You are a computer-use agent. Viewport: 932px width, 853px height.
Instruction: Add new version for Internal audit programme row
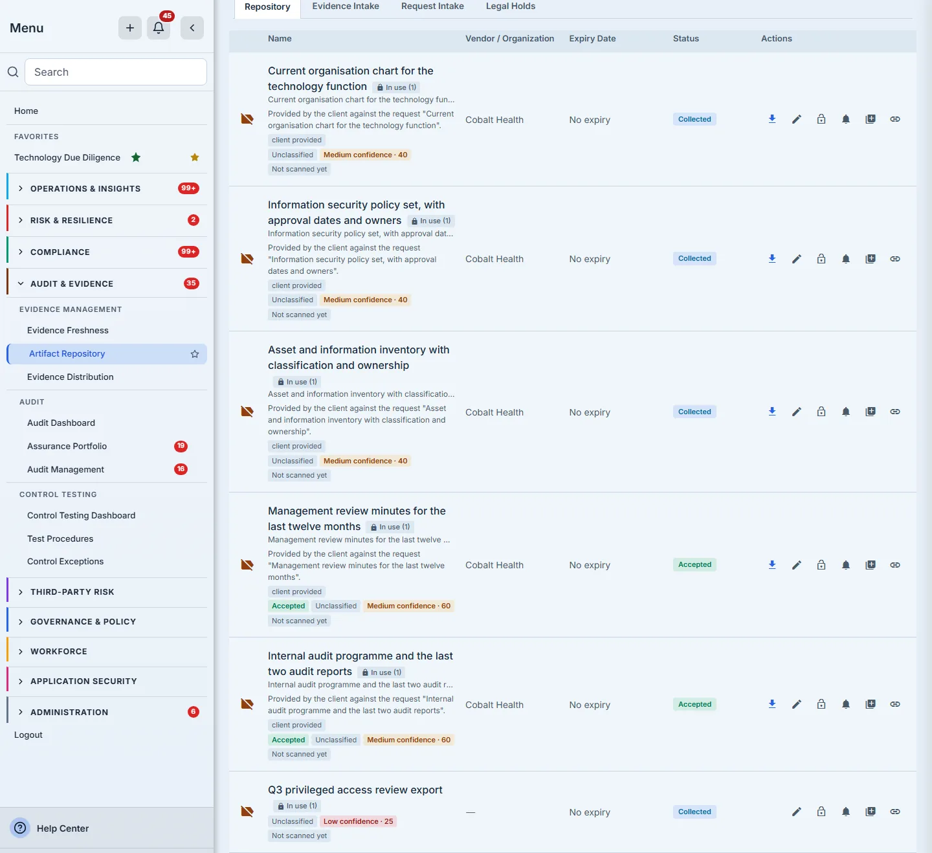[x=871, y=704]
